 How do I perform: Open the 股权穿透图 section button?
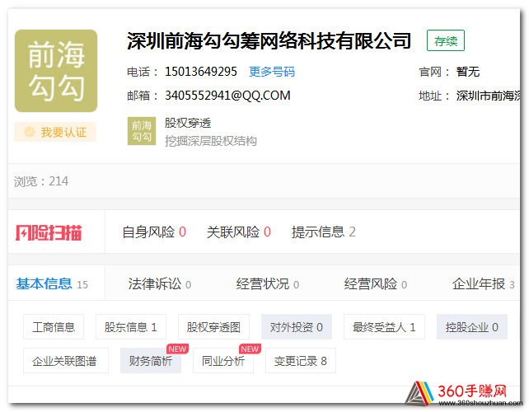[213, 326]
